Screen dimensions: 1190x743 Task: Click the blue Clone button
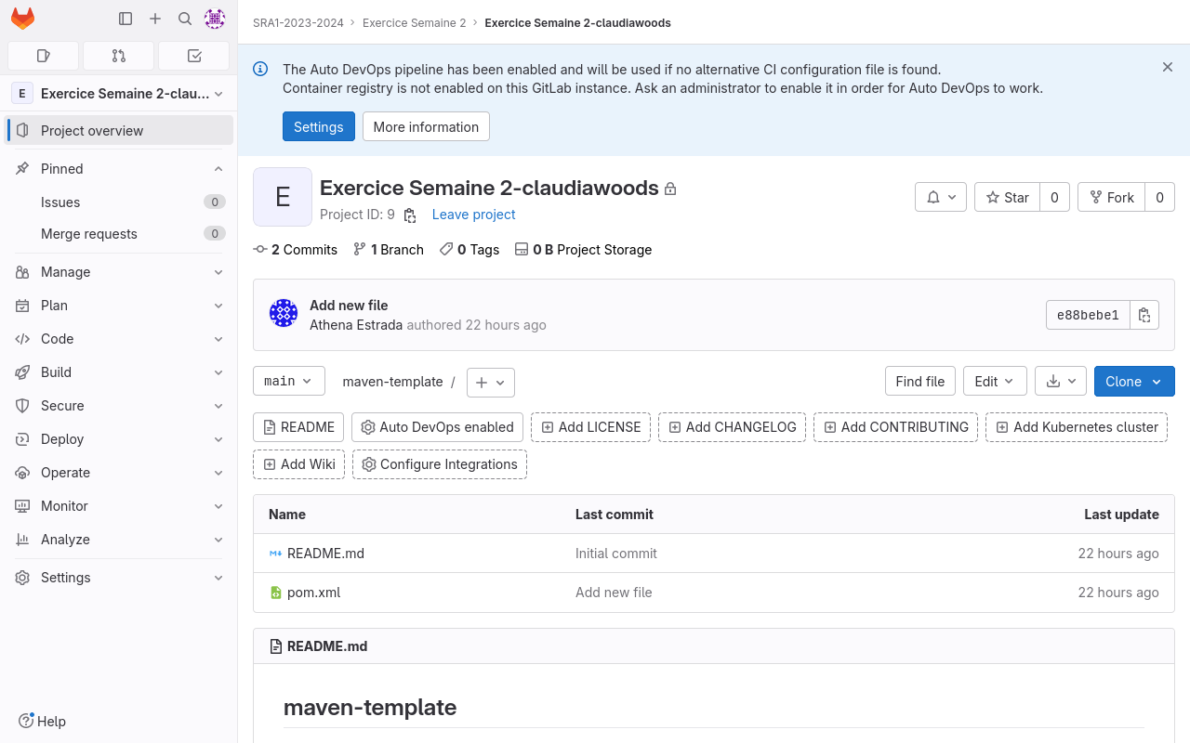click(x=1134, y=381)
